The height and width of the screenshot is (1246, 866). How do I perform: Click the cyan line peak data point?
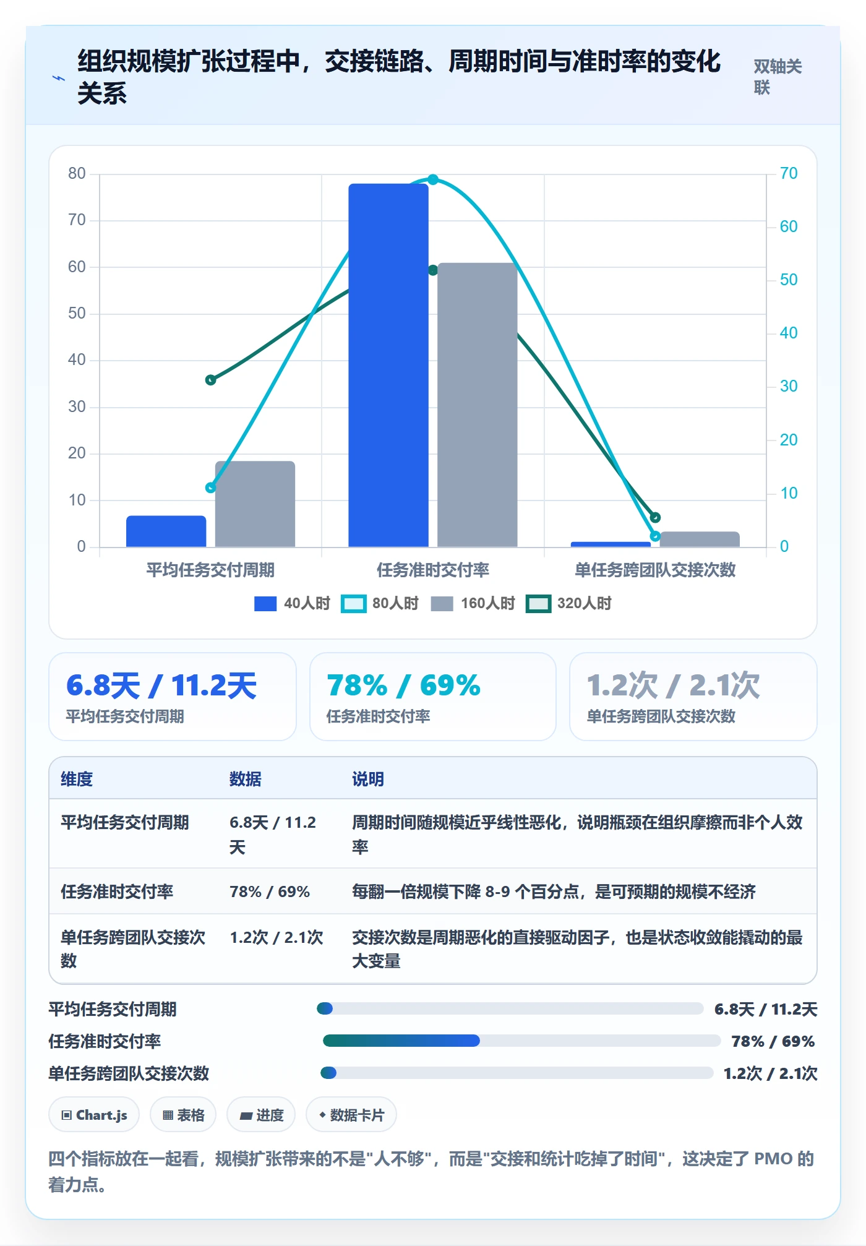click(x=433, y=179)
